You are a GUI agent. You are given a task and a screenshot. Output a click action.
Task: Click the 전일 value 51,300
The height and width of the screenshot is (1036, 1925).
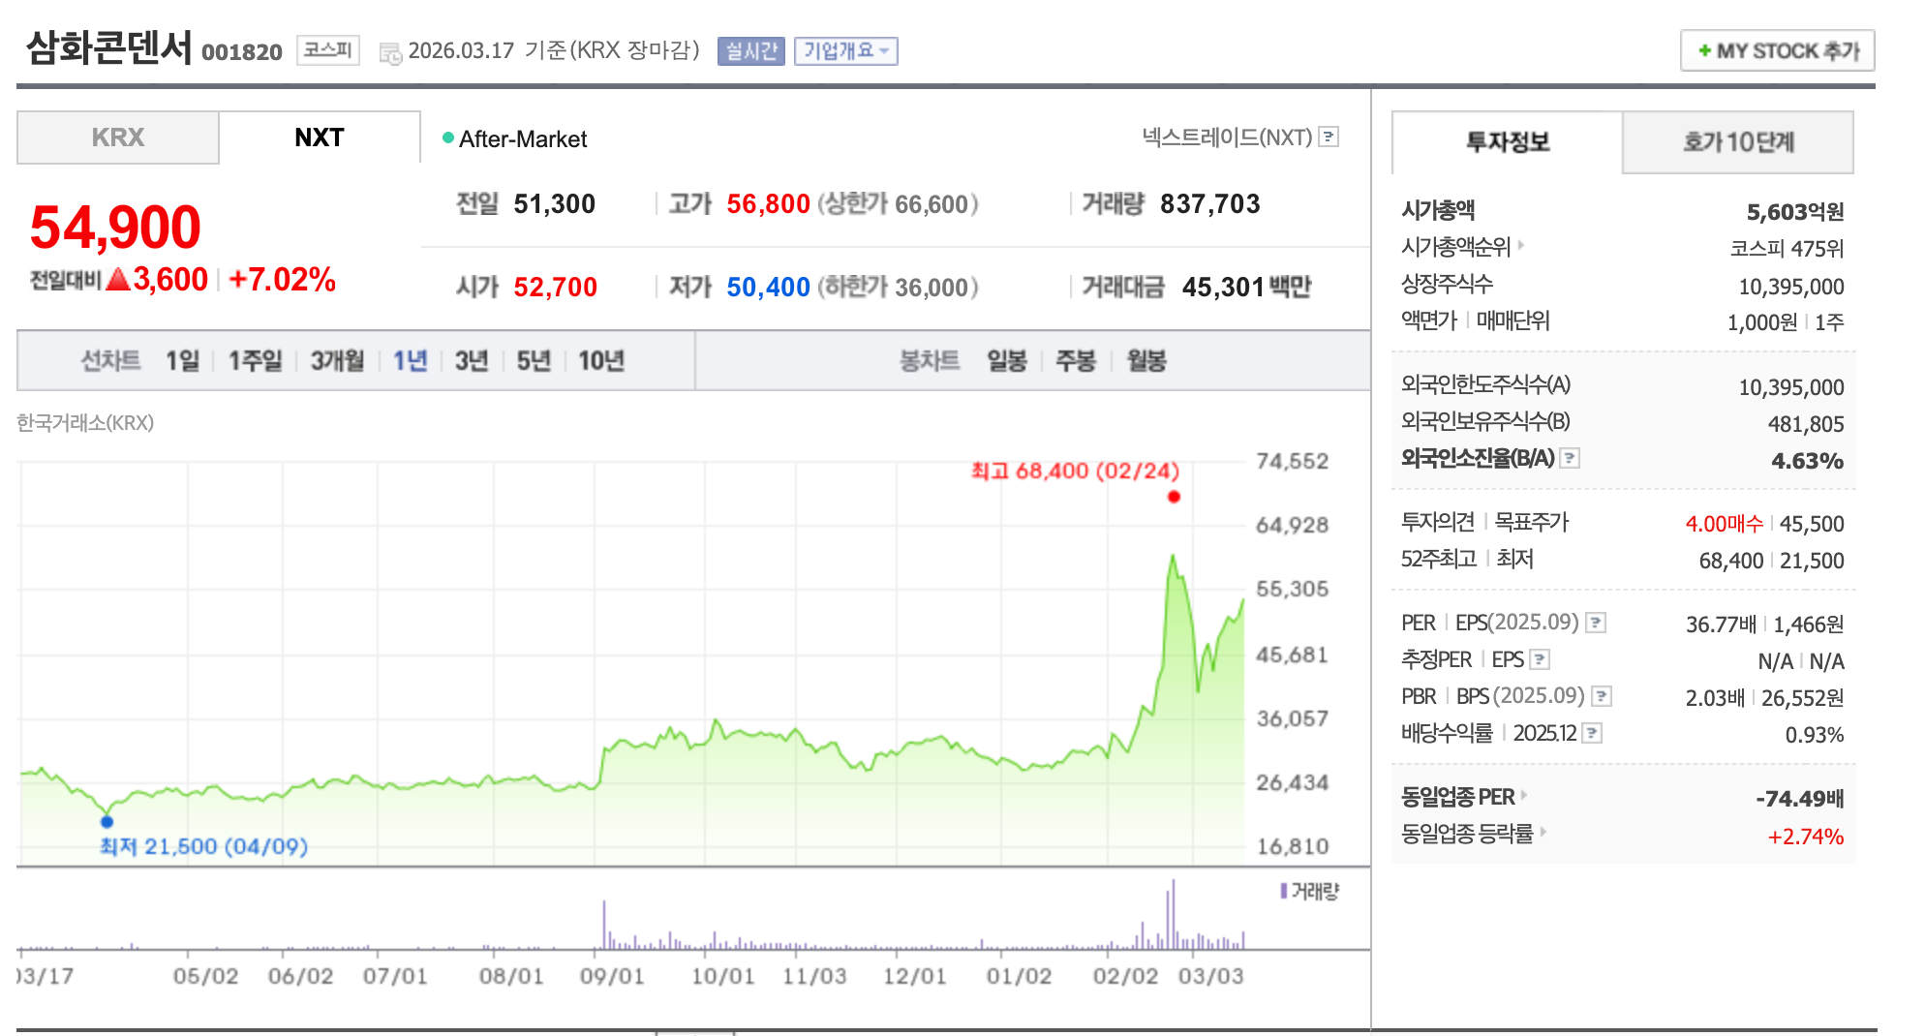tap(554, 204)
